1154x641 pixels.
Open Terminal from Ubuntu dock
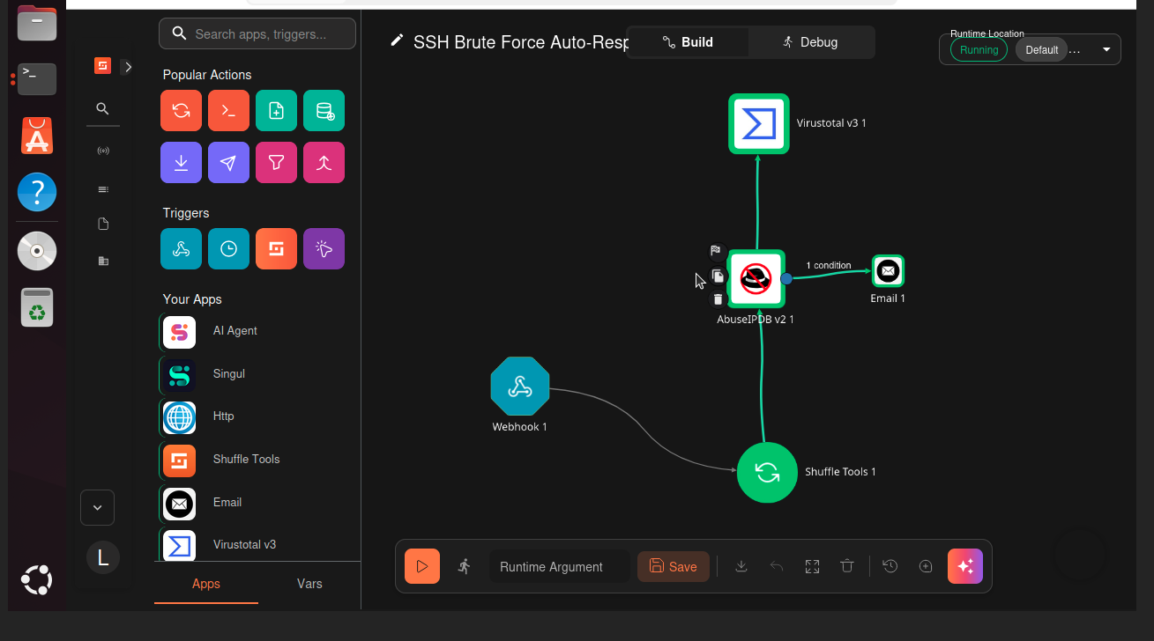coord(37,78)
